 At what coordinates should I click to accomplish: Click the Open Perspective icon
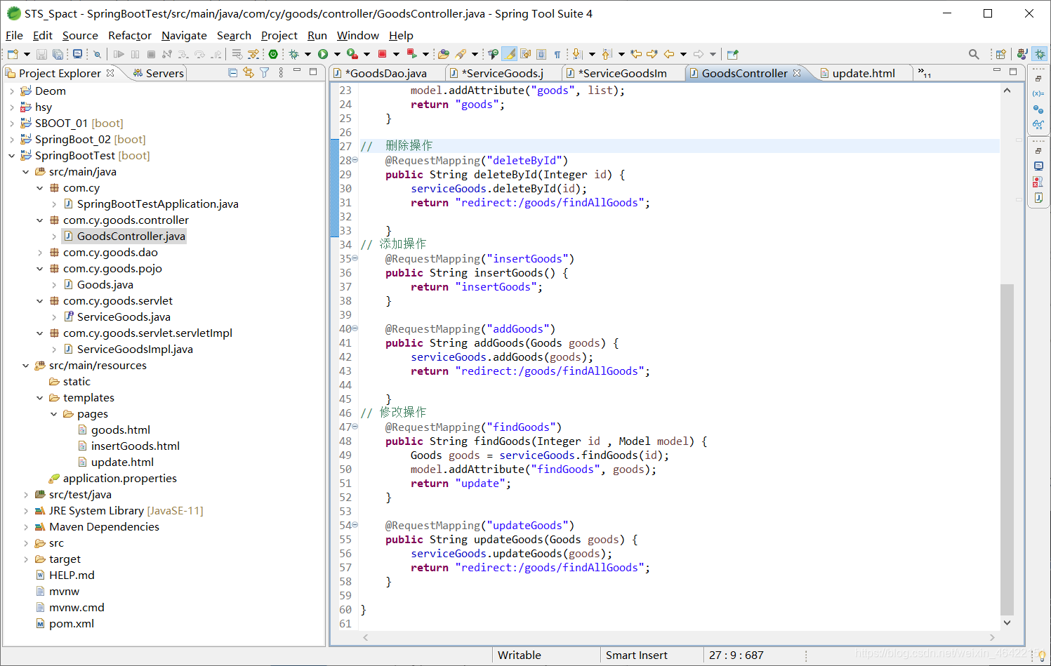coord(1001,54)
